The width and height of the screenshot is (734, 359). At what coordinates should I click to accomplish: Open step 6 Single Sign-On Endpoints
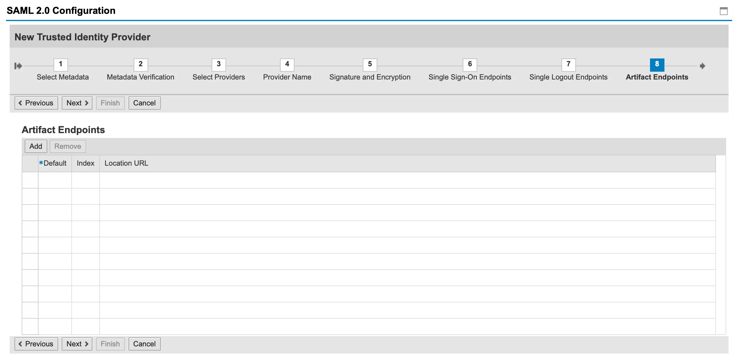(470, 64)
